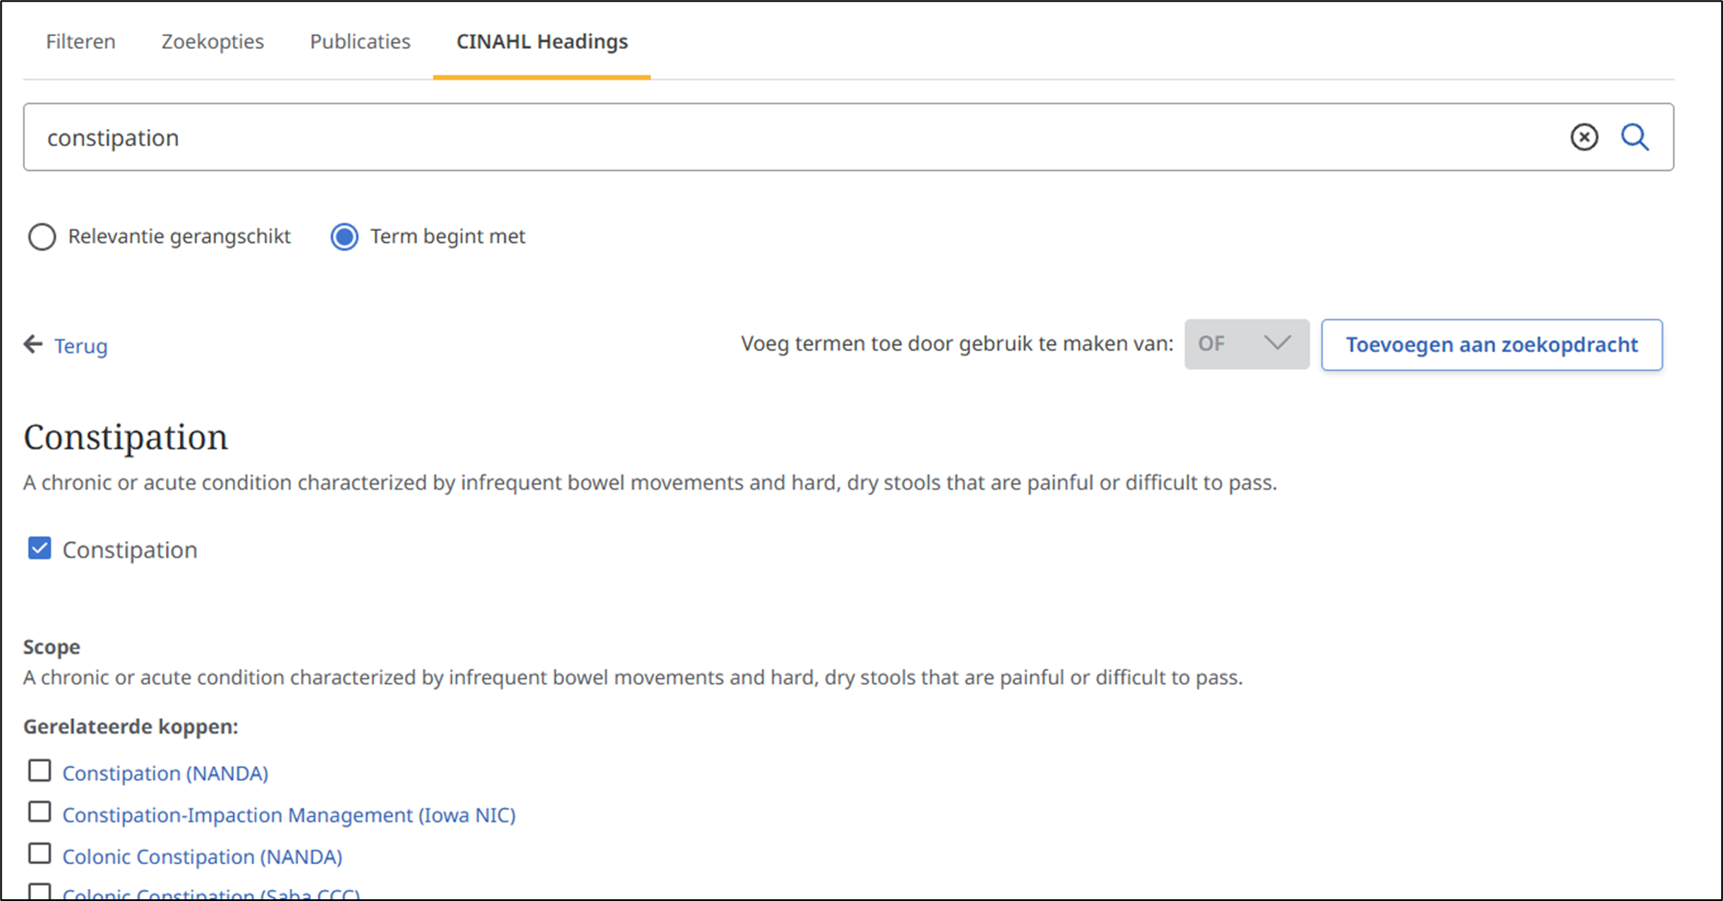Open Colonic Constipation (NANDA) link
The height and width of the screenshot is (901, 1723).
tap(202, 856)
